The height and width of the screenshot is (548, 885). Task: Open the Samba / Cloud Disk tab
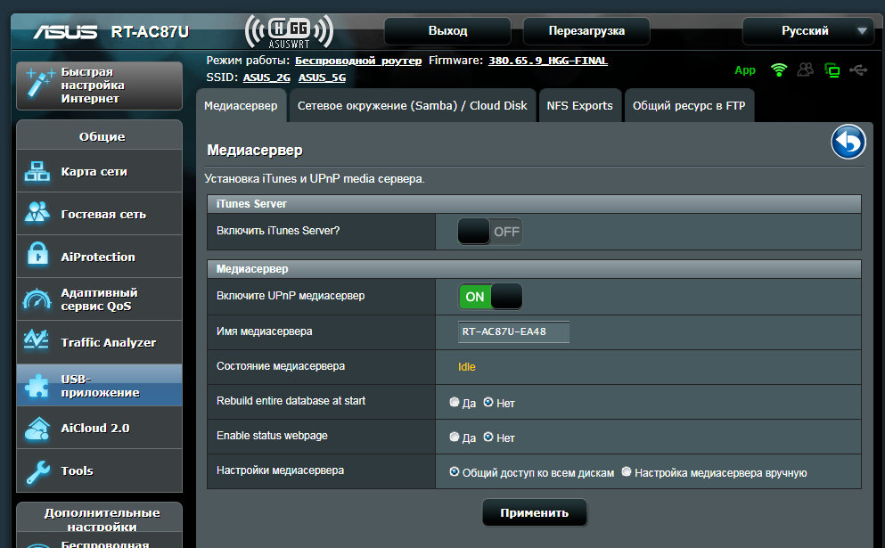412,105
